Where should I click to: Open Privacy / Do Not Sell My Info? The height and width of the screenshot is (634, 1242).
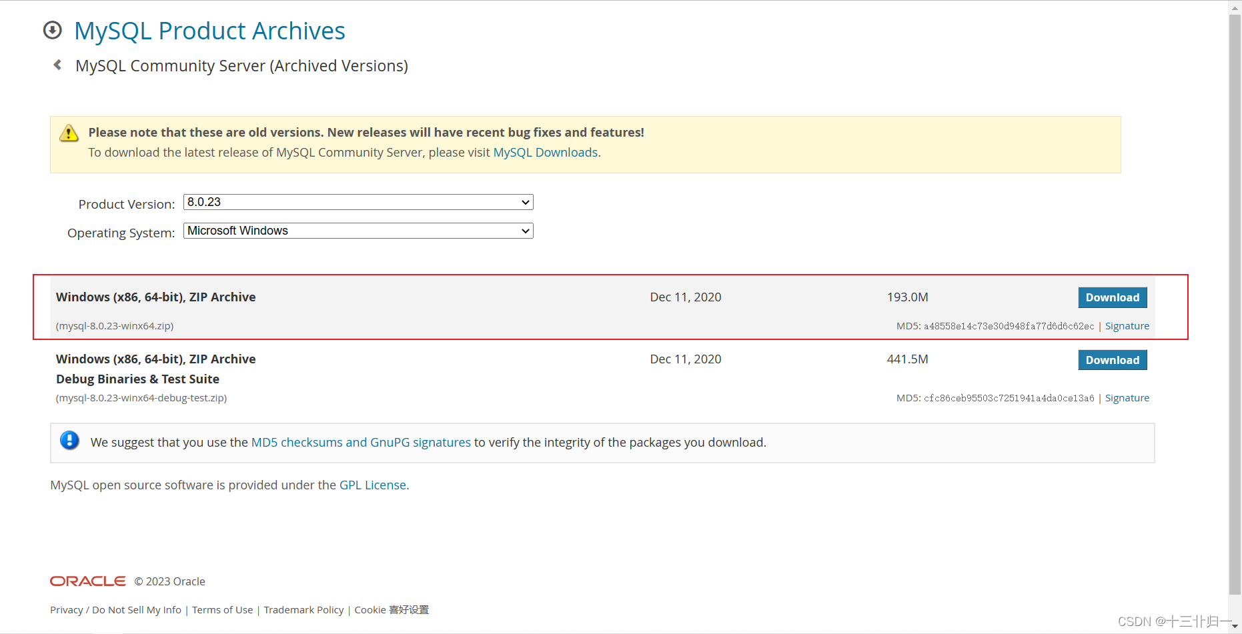click(x=115, y=610)
